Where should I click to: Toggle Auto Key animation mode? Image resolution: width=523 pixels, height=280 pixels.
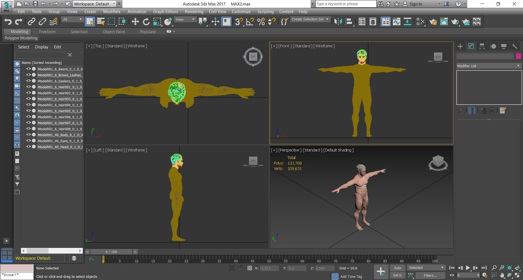[397, 268]
